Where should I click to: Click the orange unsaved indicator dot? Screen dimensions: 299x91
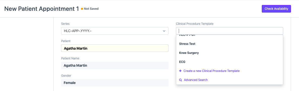[x=82, y=9]
